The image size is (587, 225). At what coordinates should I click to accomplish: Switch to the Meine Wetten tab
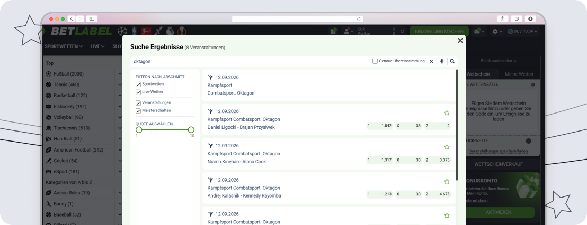(519, 74)
